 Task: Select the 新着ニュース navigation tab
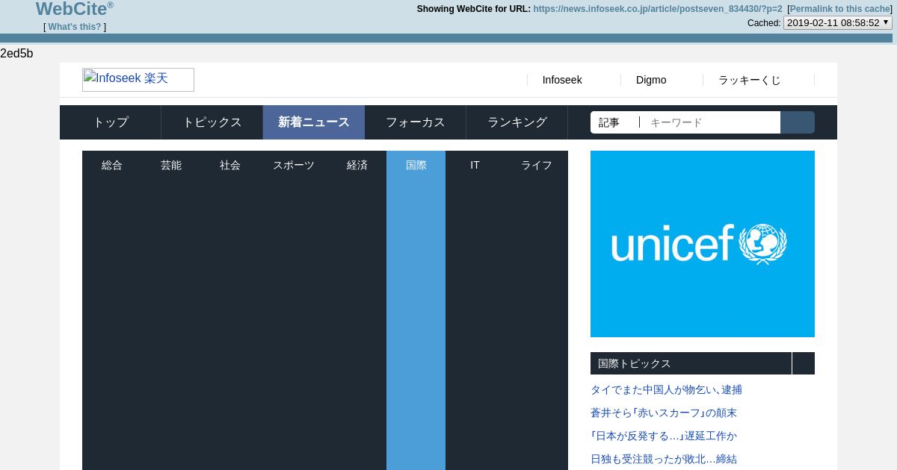[314, 122]
